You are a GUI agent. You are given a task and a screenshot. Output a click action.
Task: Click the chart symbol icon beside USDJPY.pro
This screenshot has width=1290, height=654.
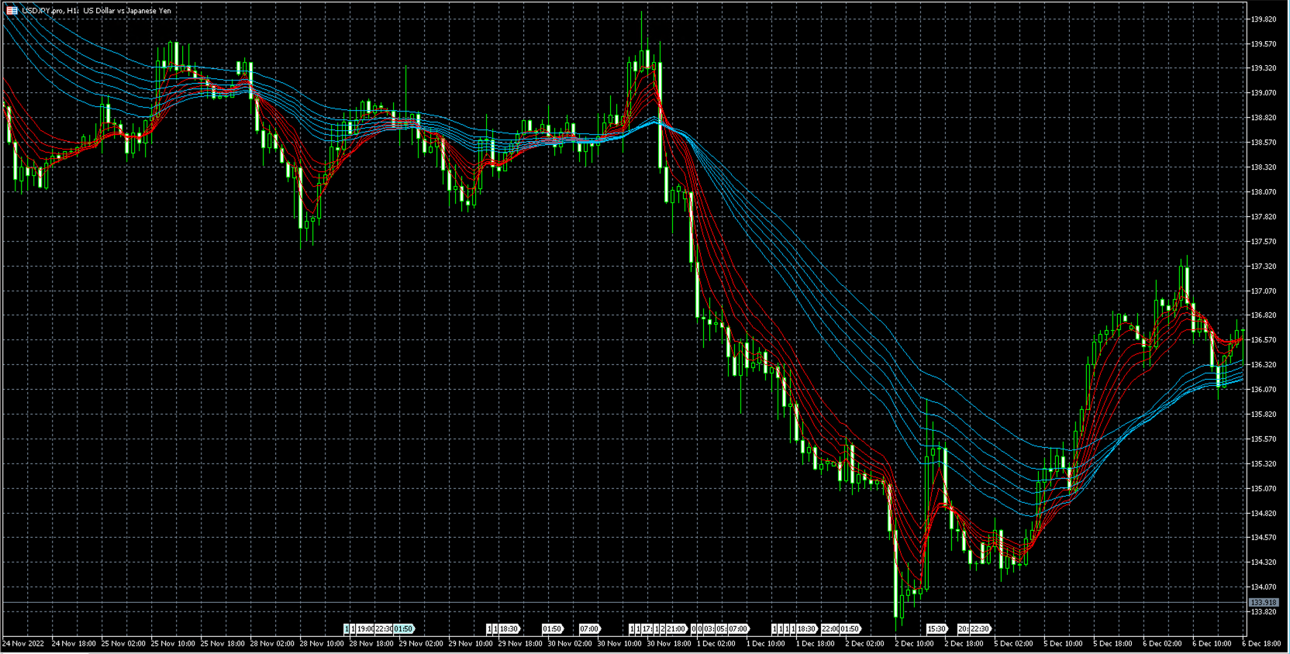pyautogui.click(x=12, y=11)
